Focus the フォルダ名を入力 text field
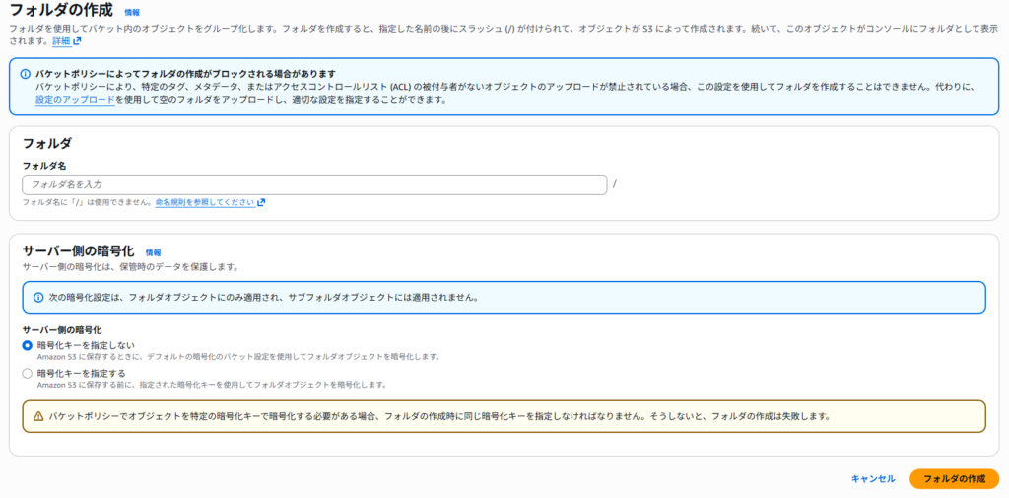Image resolution: width=1009 pixels, height=498 pixels. click(314, 184)
